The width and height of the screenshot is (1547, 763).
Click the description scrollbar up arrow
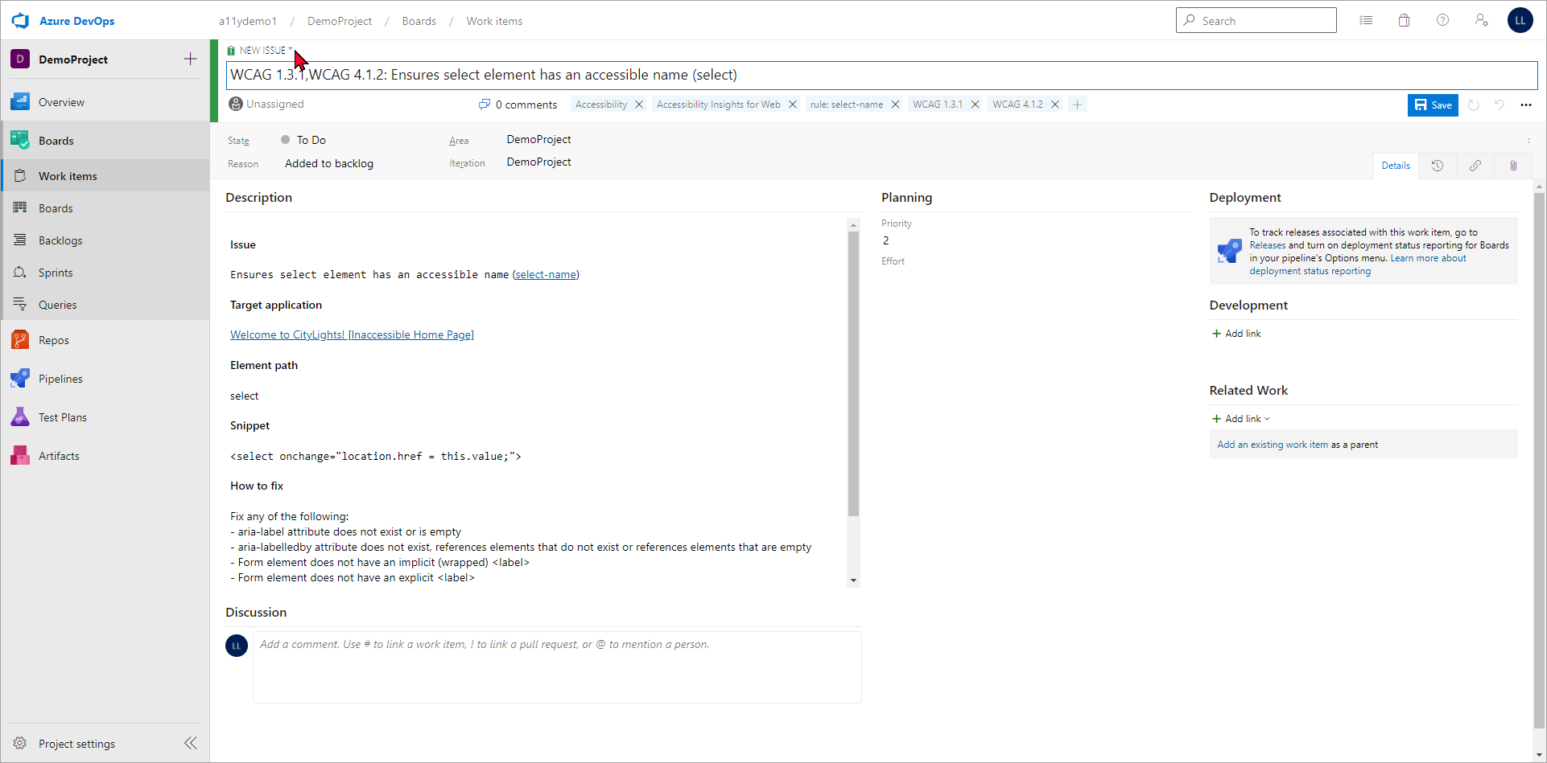point(853,224)
